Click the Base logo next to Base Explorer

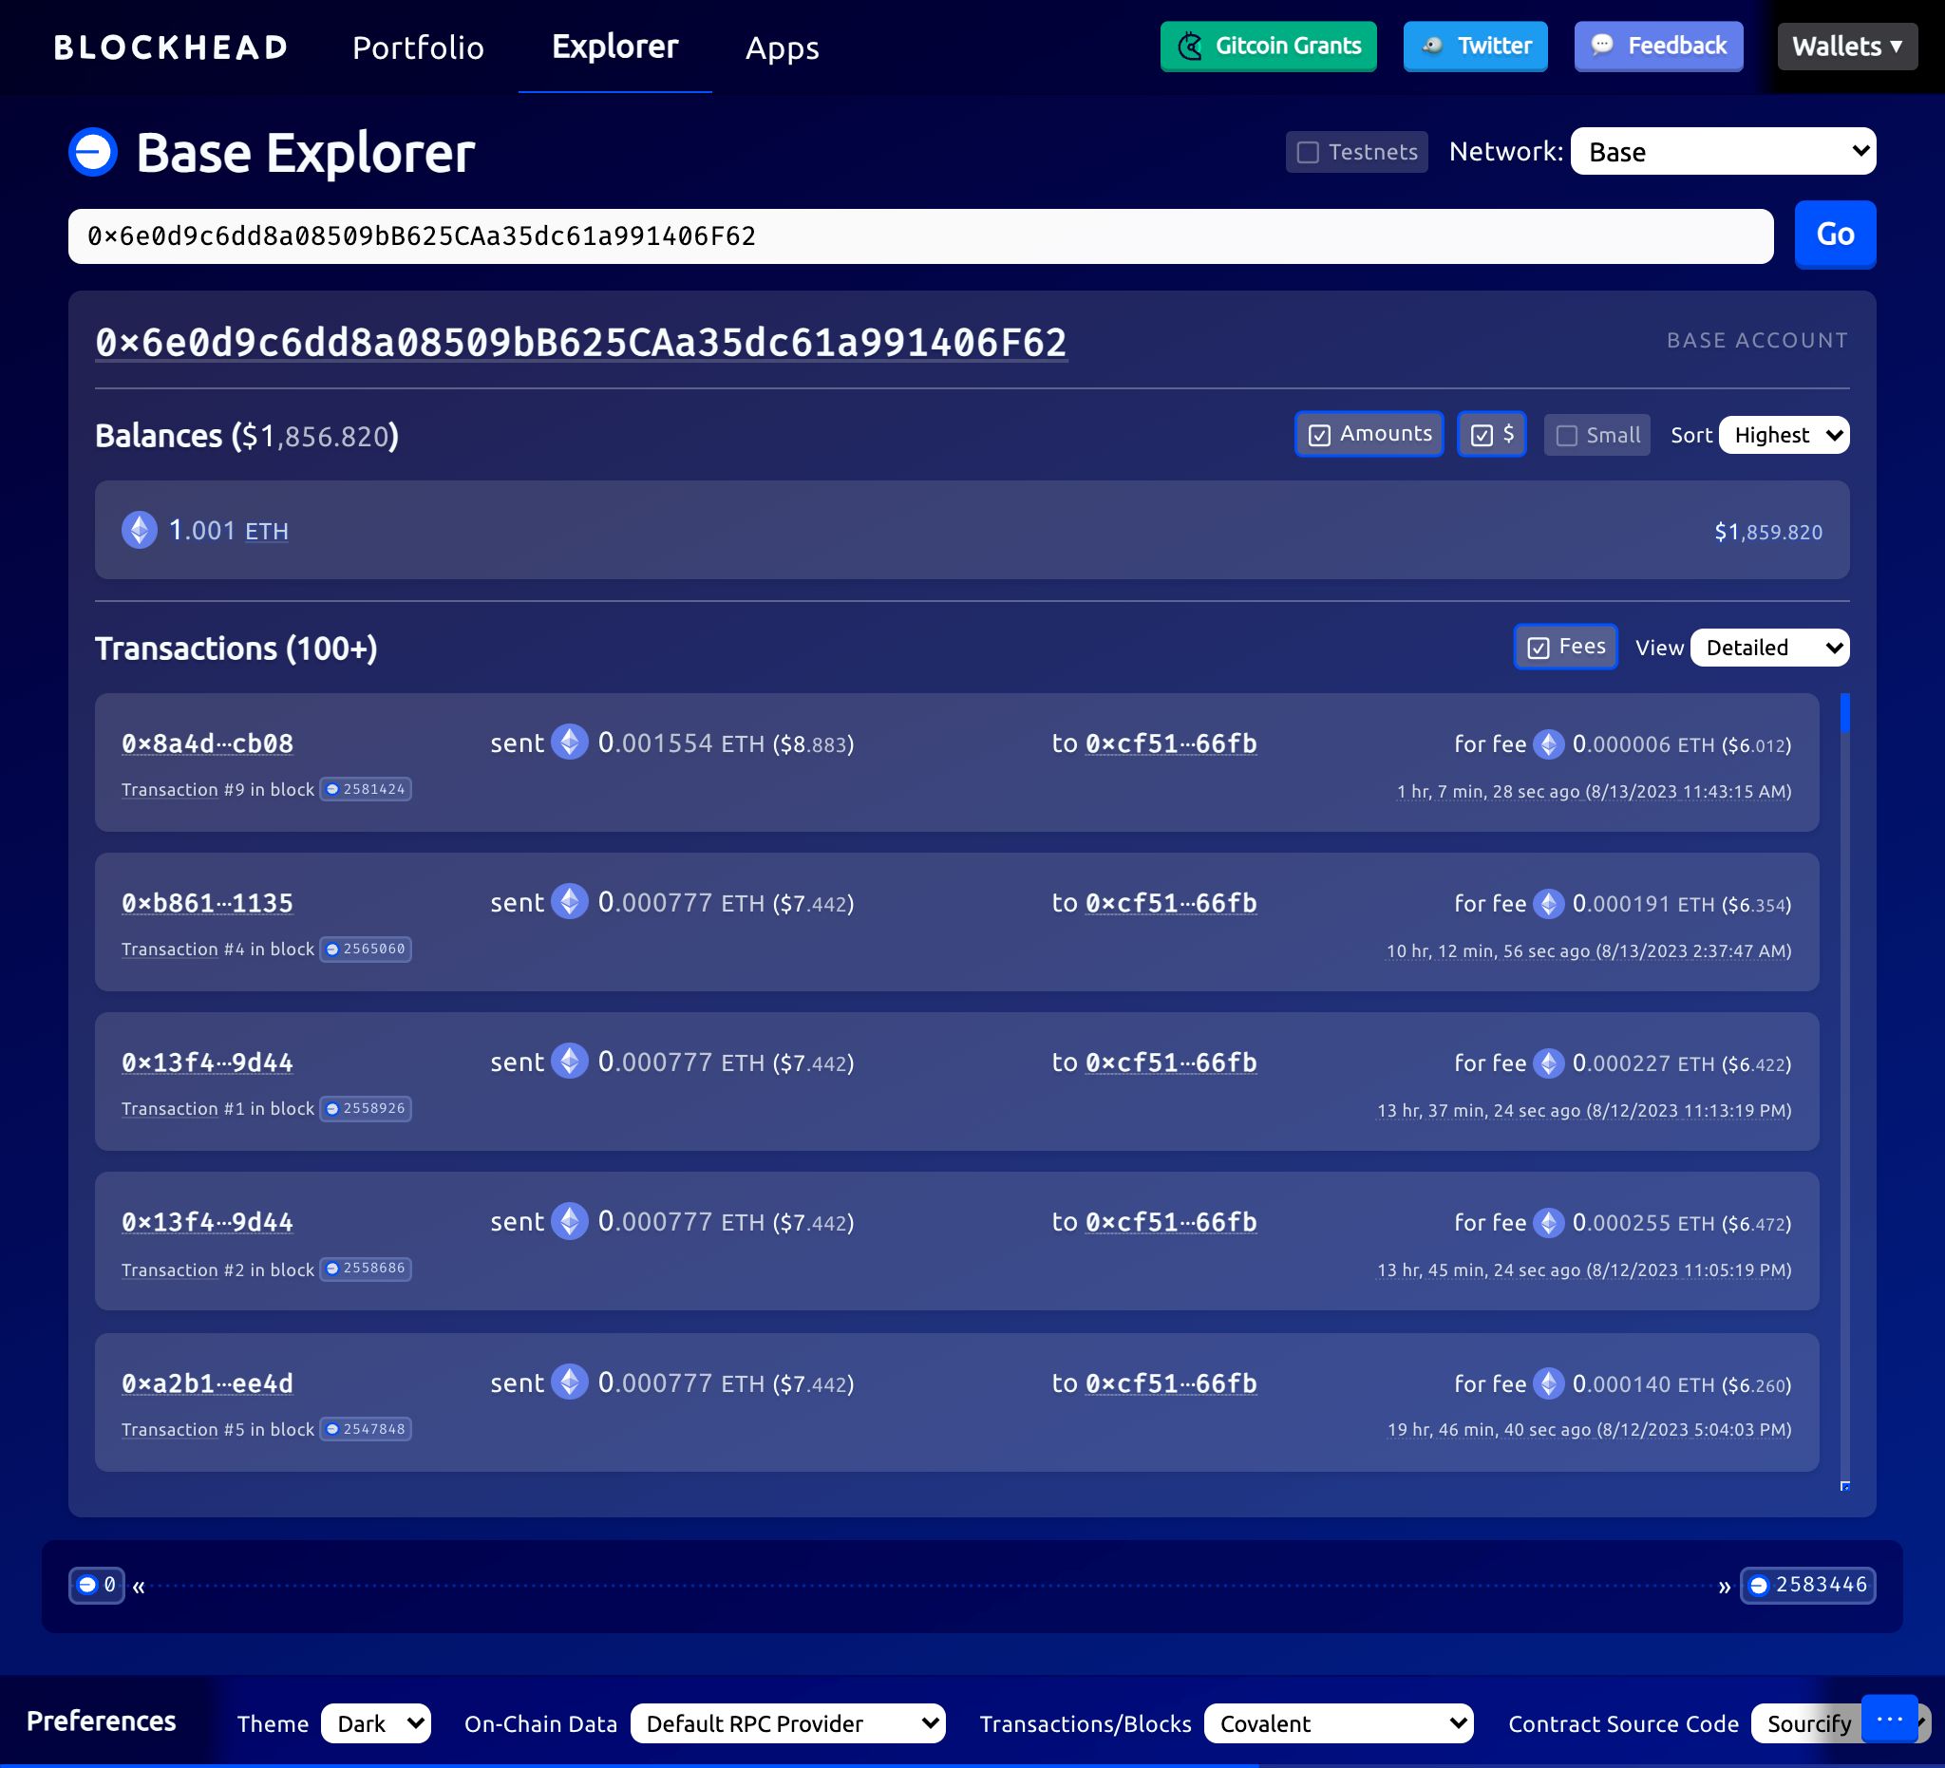93,152
